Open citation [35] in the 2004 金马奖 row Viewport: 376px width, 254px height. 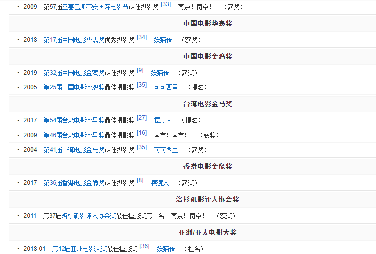(x=142, y=147)
